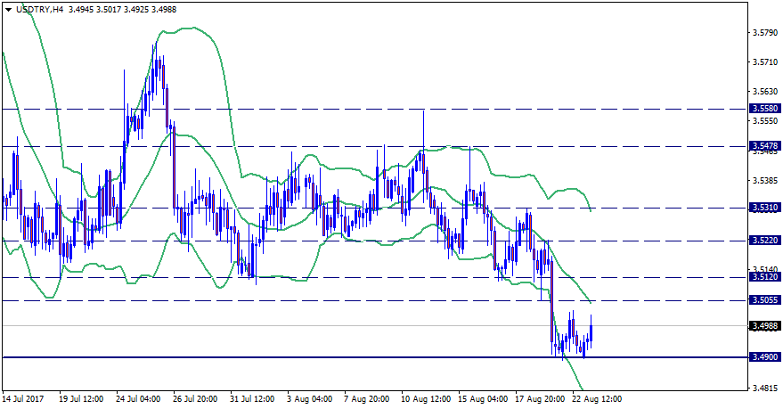Click the 3 Aug 04:00 time label
Screen dimensions: 783x409
coord(309,399)
